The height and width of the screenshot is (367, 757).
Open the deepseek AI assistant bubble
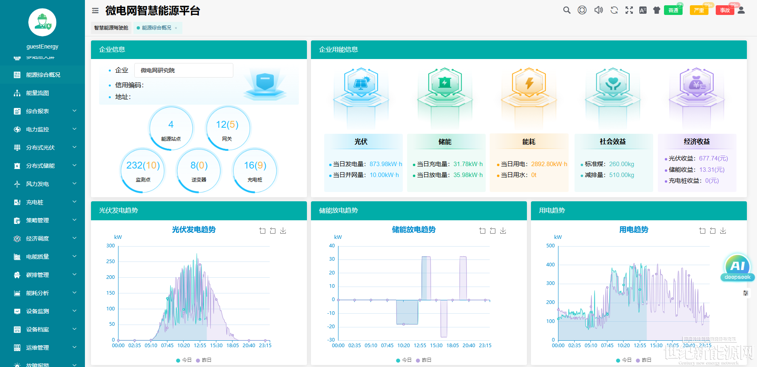pyautogui.click(x=737, y=267)
